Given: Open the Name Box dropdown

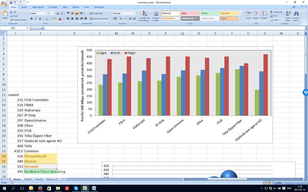Looking at the screenshot, I should [x=27, y=28].
